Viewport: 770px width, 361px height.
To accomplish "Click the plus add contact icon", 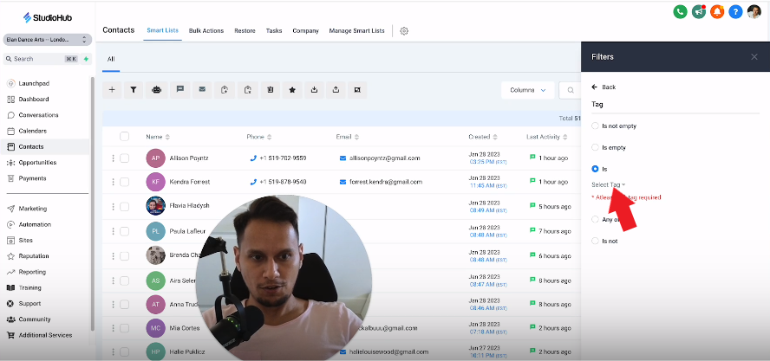I will click(112, 90).
